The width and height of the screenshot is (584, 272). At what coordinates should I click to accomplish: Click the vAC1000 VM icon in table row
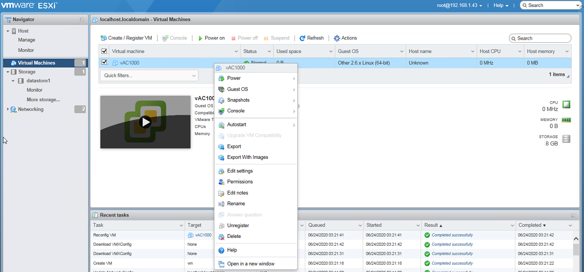(x=115, y=63)
